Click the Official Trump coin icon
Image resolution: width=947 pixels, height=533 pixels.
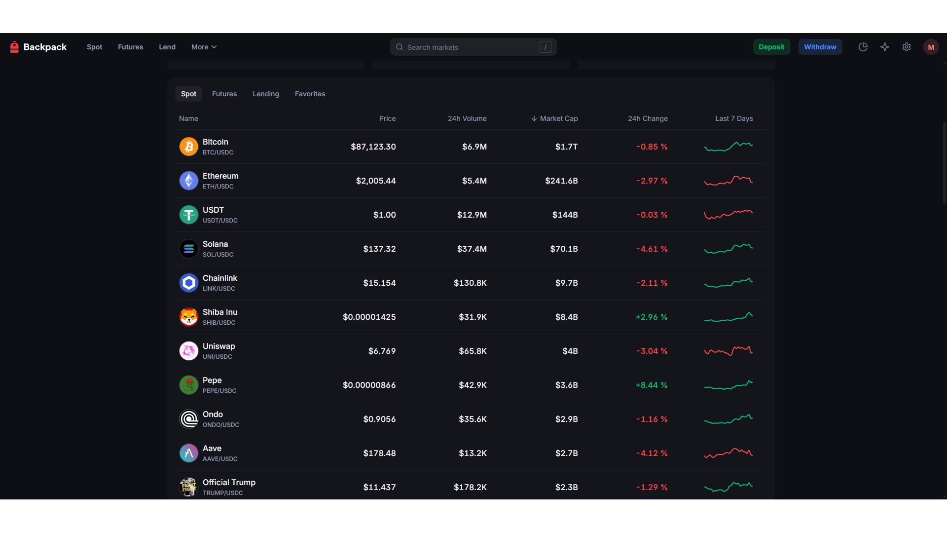pyautogui.click(x=189, y=487)
